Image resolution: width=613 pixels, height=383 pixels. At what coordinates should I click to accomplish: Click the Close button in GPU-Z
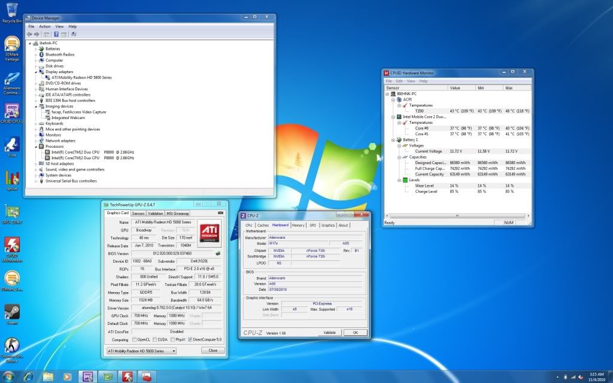point(213,351)
